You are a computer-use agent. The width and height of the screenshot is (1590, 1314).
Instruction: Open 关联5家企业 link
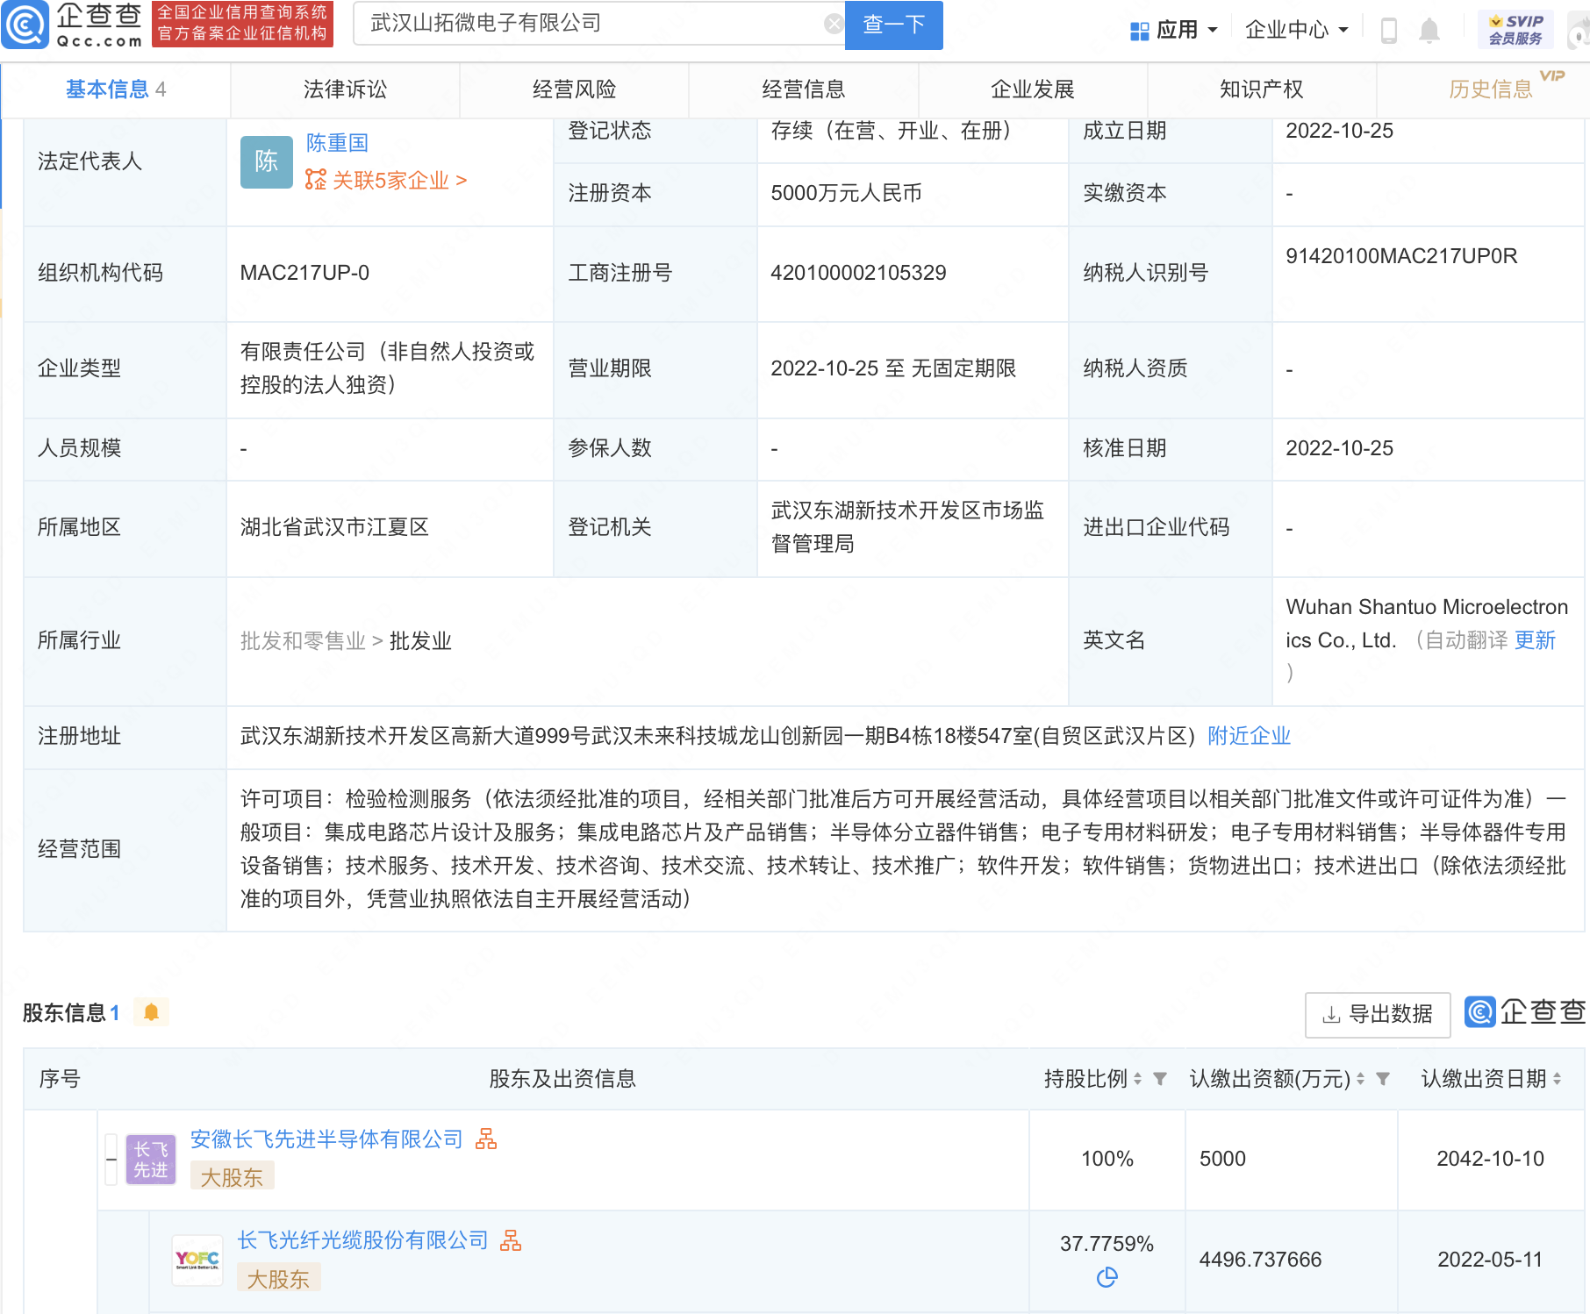[x=398, y=181]
